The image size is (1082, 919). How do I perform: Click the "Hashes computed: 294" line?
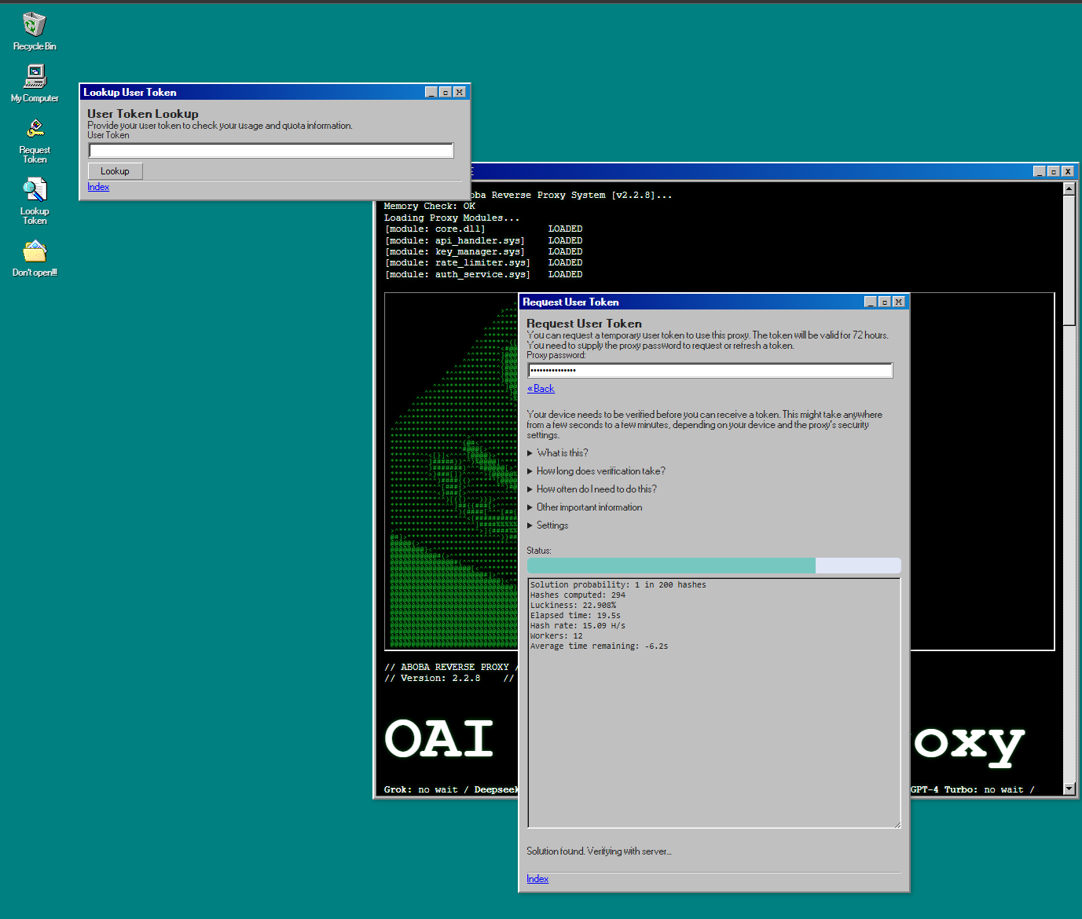[x=578, y=595]
